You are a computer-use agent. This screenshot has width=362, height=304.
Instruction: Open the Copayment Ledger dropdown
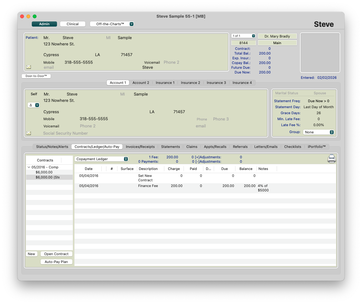101,159
